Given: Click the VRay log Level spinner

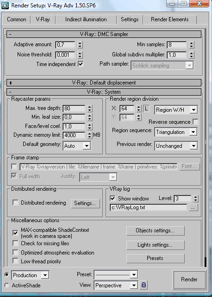Looking at the screenshot, I should click(x=195, y=199).
